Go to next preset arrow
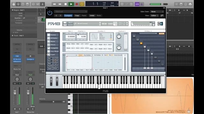204x114 pixels. point(60,16)
